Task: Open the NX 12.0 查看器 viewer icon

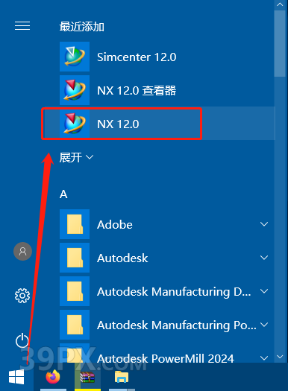Action: [75, 90]
